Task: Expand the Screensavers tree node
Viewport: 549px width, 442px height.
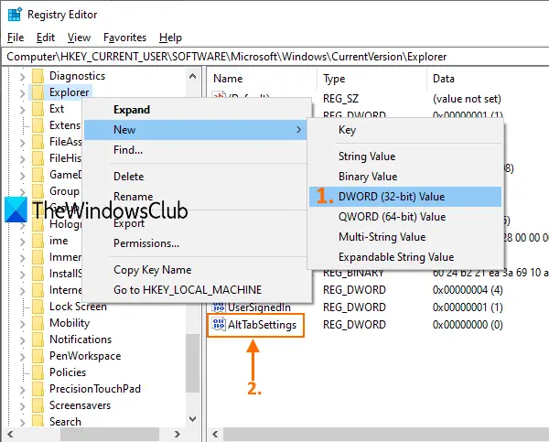Action: [x=23, y=406]
